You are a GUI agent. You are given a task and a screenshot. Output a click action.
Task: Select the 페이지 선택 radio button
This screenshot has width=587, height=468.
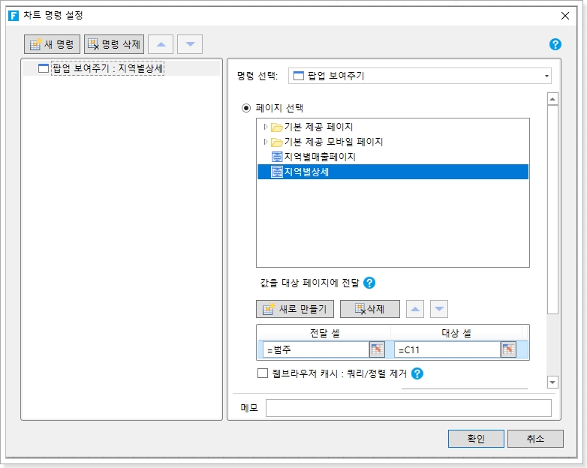pos(246,108)
